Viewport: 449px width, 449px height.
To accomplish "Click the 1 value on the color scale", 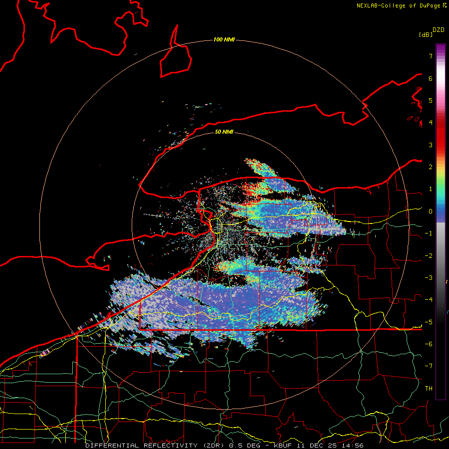I will coord(431,189).
